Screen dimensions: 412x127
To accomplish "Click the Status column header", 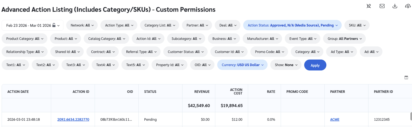I will click(x=150, y=92).
